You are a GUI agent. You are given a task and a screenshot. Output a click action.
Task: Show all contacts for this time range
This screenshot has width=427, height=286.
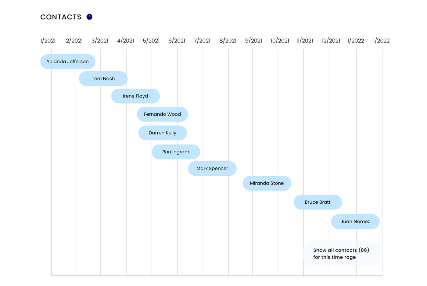pyautogui.click(x=341, y=253)
